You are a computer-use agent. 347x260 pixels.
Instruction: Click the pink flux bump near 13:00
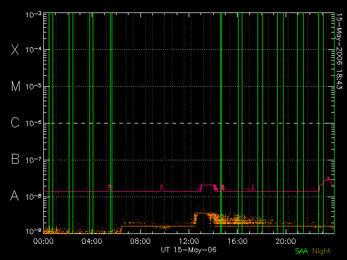(208, 186)
